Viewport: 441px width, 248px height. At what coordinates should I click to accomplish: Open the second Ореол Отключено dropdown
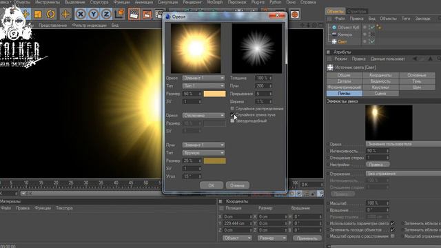coord(203,116)
